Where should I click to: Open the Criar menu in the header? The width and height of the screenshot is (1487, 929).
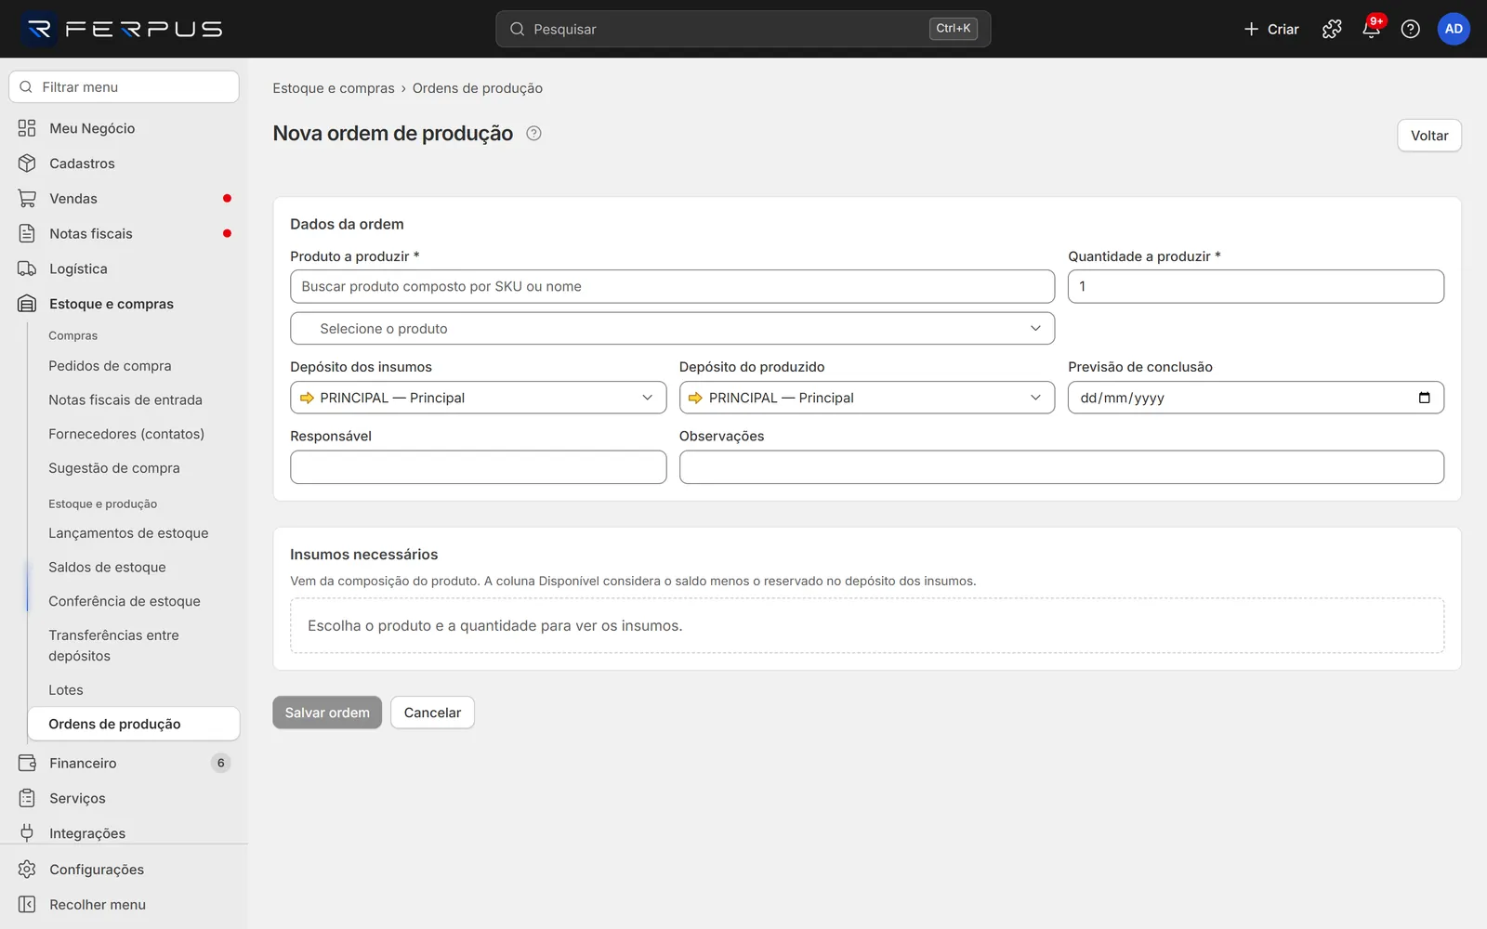click(x=1271, y=29)
